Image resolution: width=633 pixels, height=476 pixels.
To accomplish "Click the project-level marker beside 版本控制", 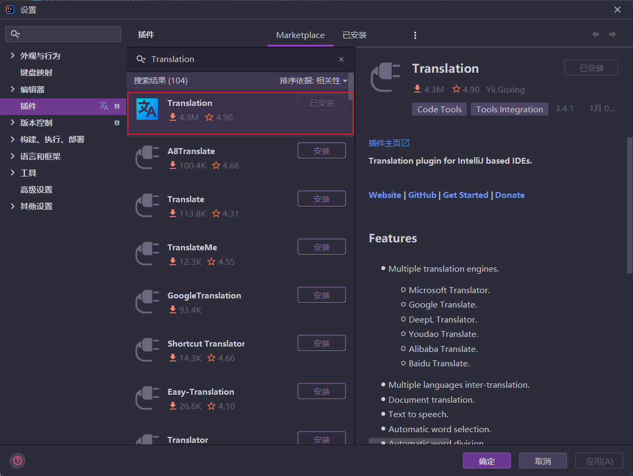I will coord(117,122).
